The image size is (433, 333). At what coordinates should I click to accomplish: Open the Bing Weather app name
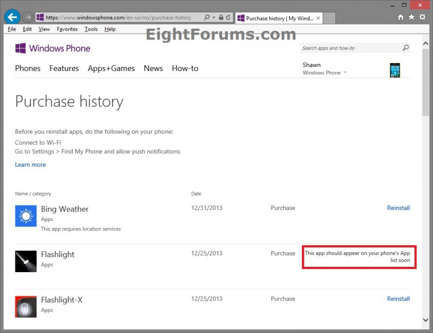coord(65,209)
